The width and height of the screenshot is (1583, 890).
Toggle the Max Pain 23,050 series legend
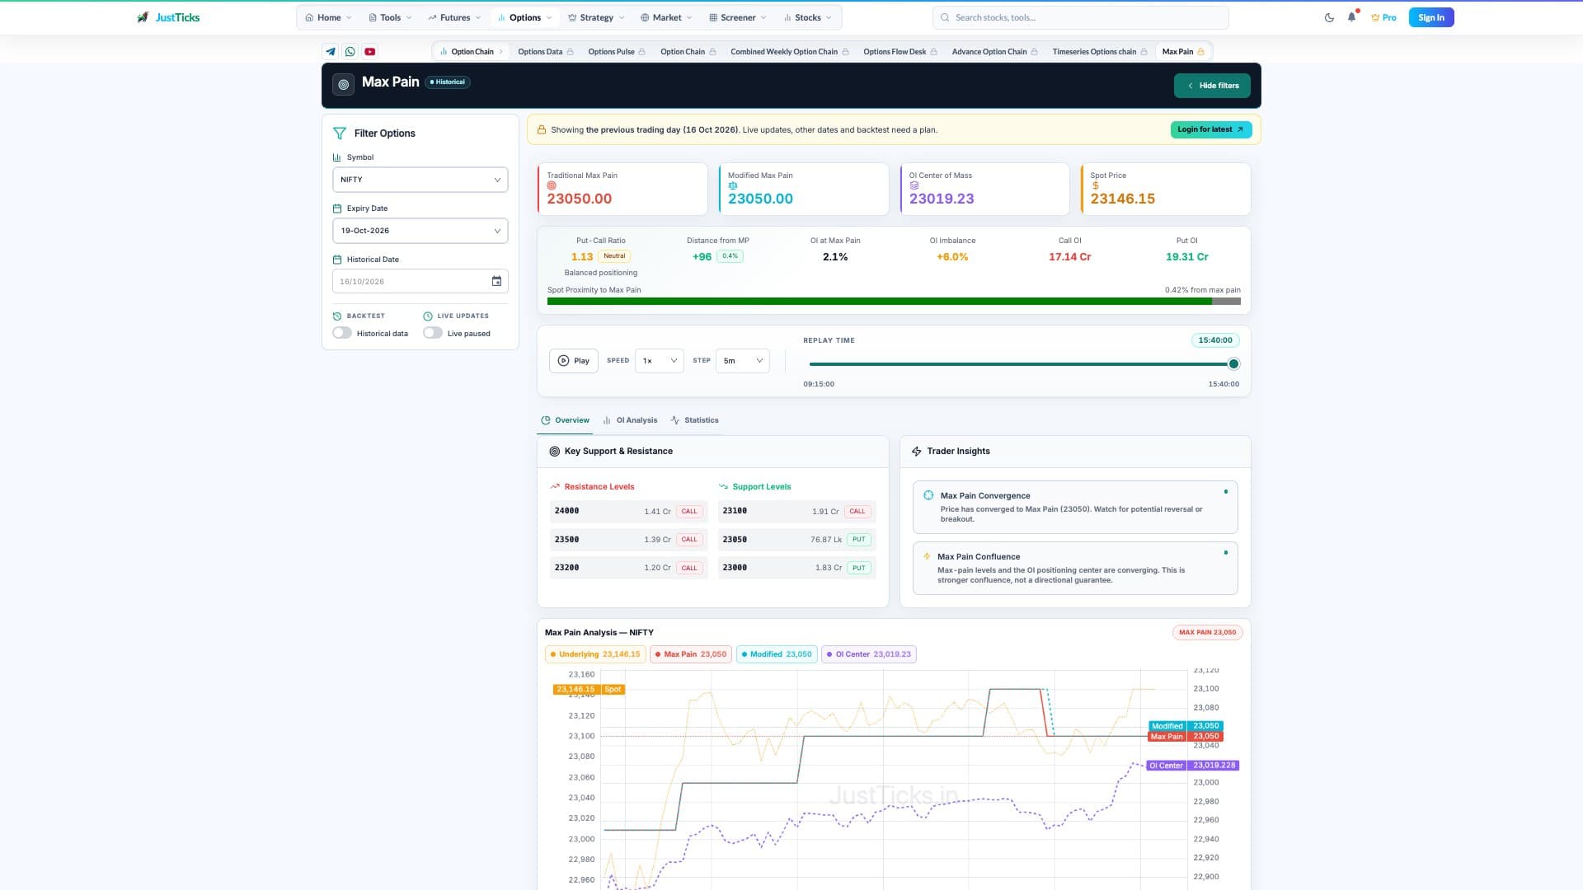click(691, 654)
